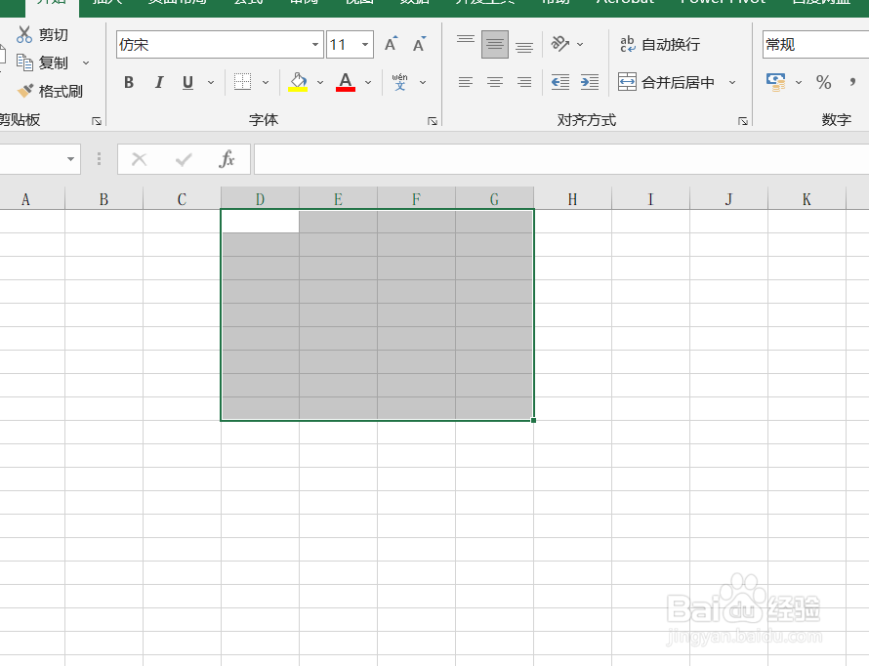Click Merge and Center (合并后居中)
This screenshot has width=869, height=666.
666,83
